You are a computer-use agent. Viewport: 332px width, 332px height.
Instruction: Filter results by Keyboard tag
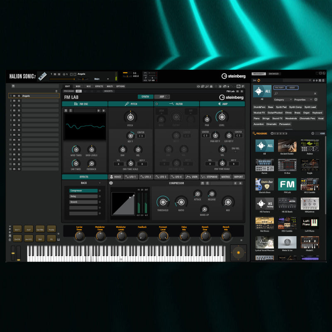pos(317,112)
